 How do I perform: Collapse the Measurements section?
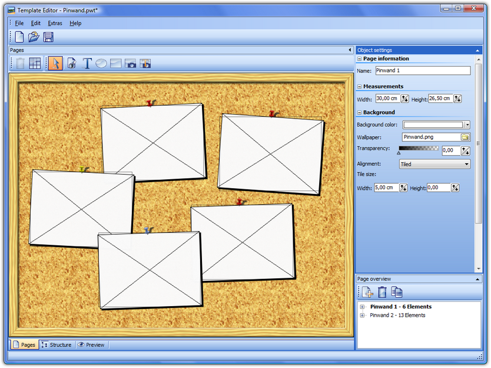360,87
